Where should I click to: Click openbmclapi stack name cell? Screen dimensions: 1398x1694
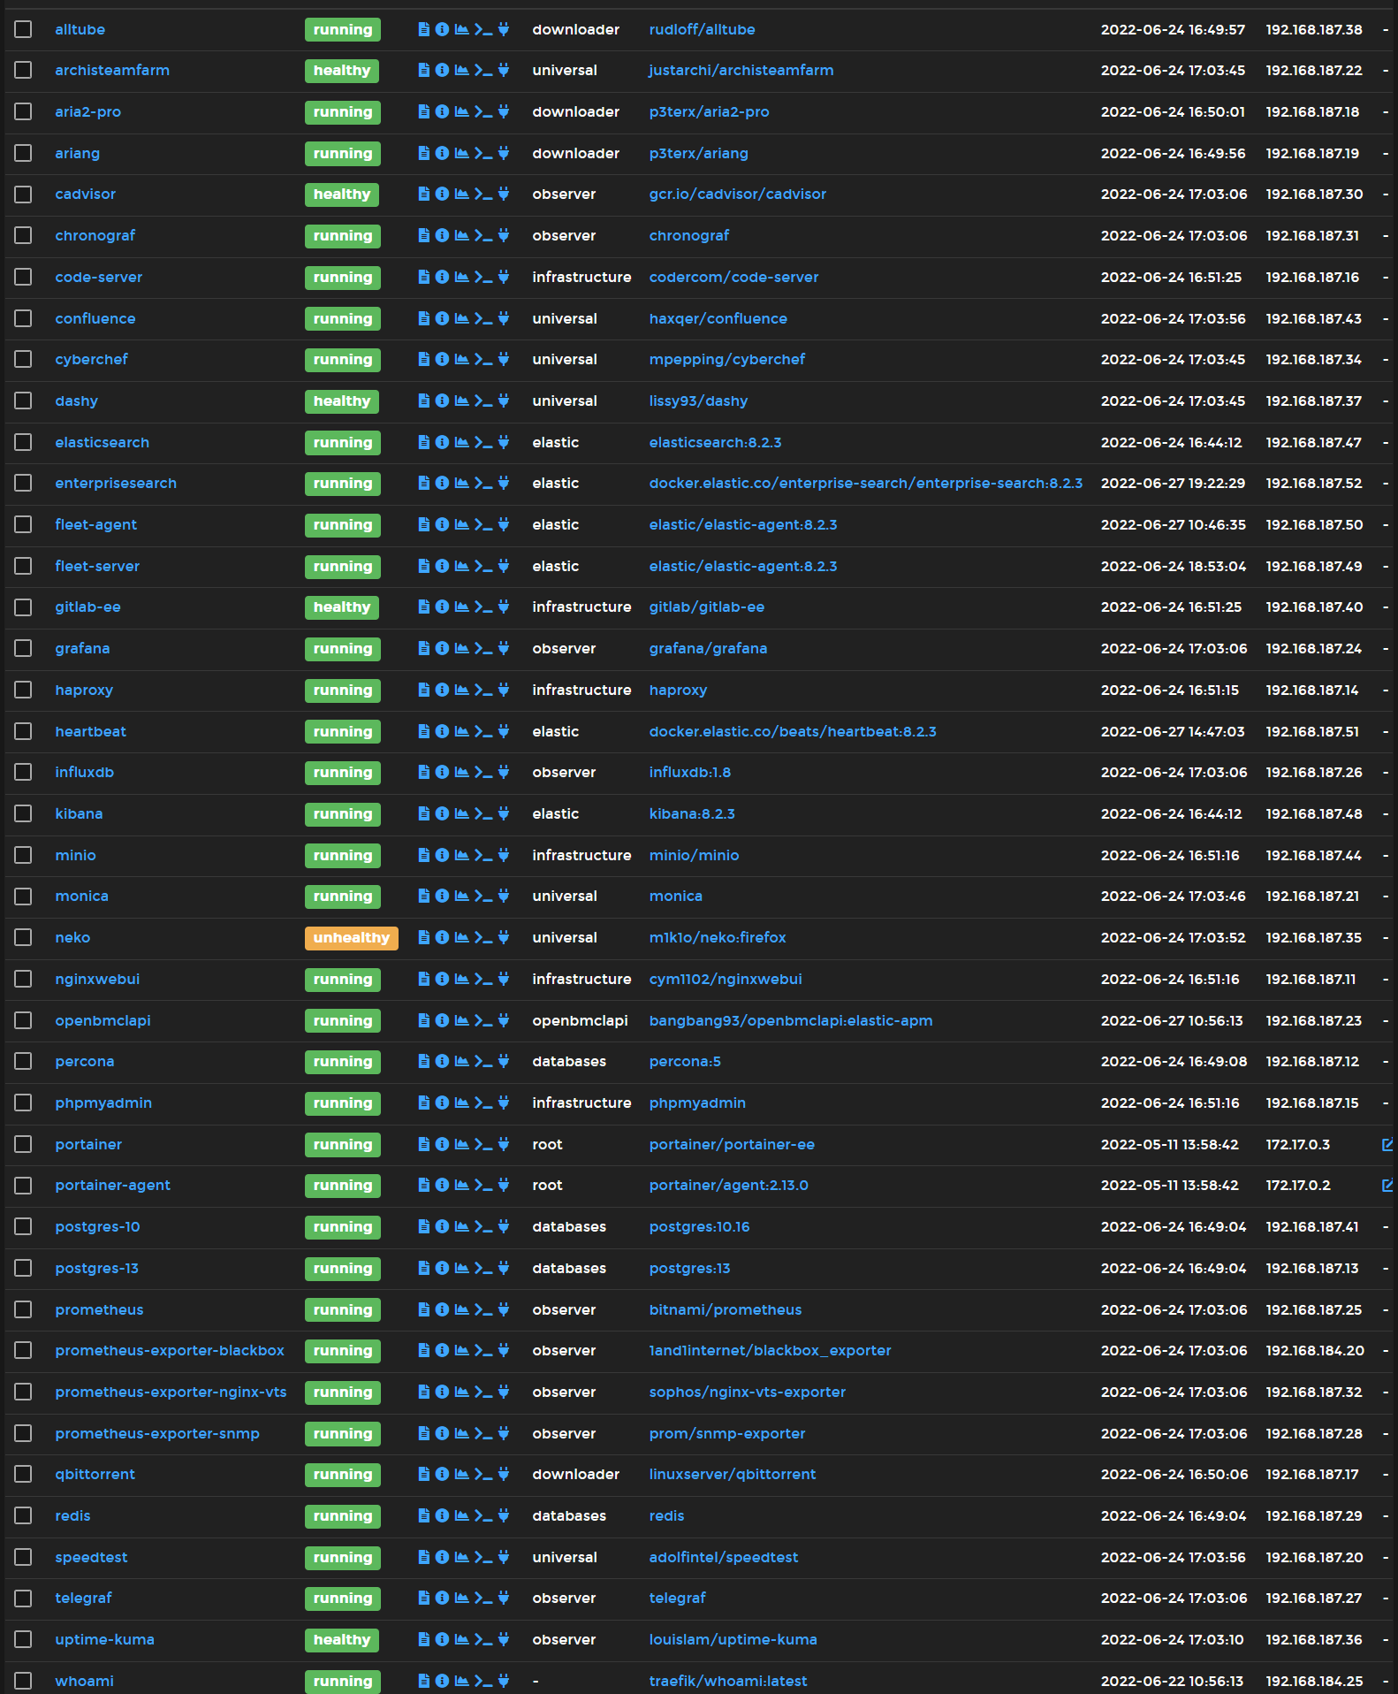coord(580,1020)
